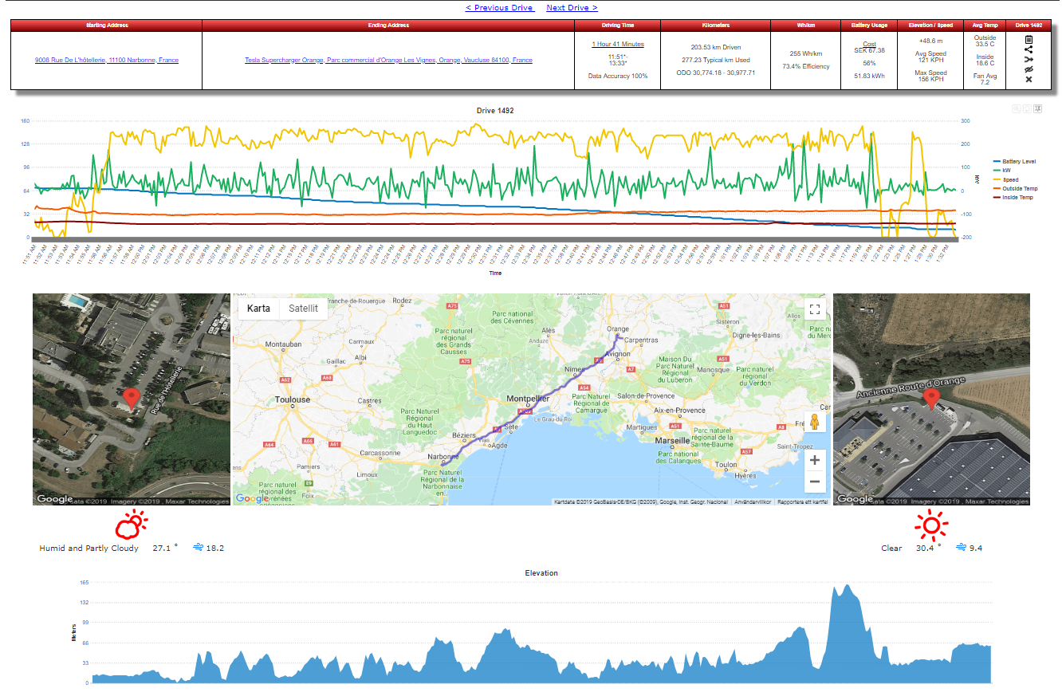The width and height of the screenshot is (1062, 700).
Task: Click the 1 Hour 41 Minutes link
Action: coord(618,44)
